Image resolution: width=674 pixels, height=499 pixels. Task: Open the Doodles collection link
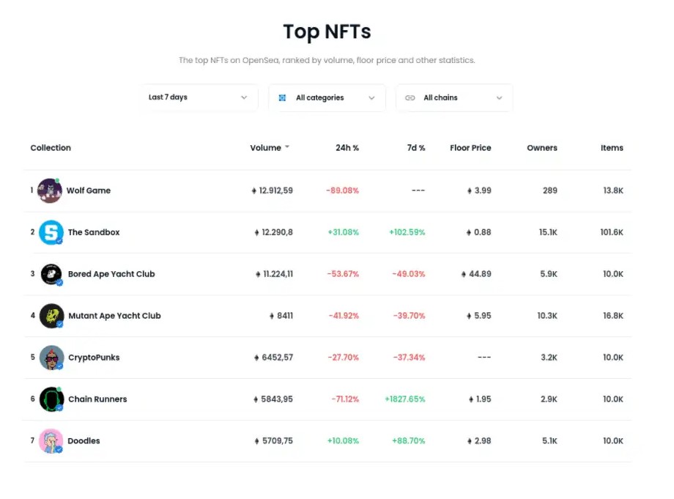(x=84, y=440)
